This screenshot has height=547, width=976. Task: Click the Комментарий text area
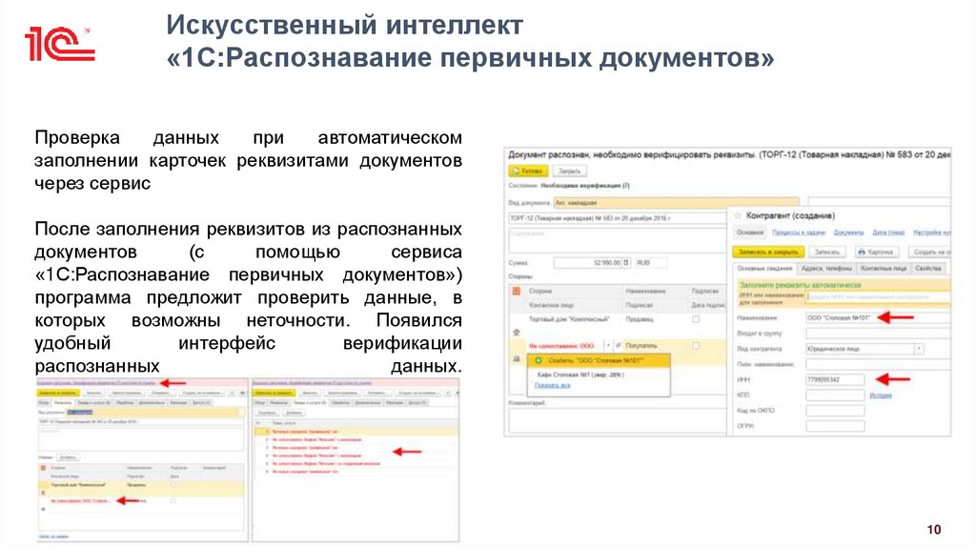tap(617, 420)
